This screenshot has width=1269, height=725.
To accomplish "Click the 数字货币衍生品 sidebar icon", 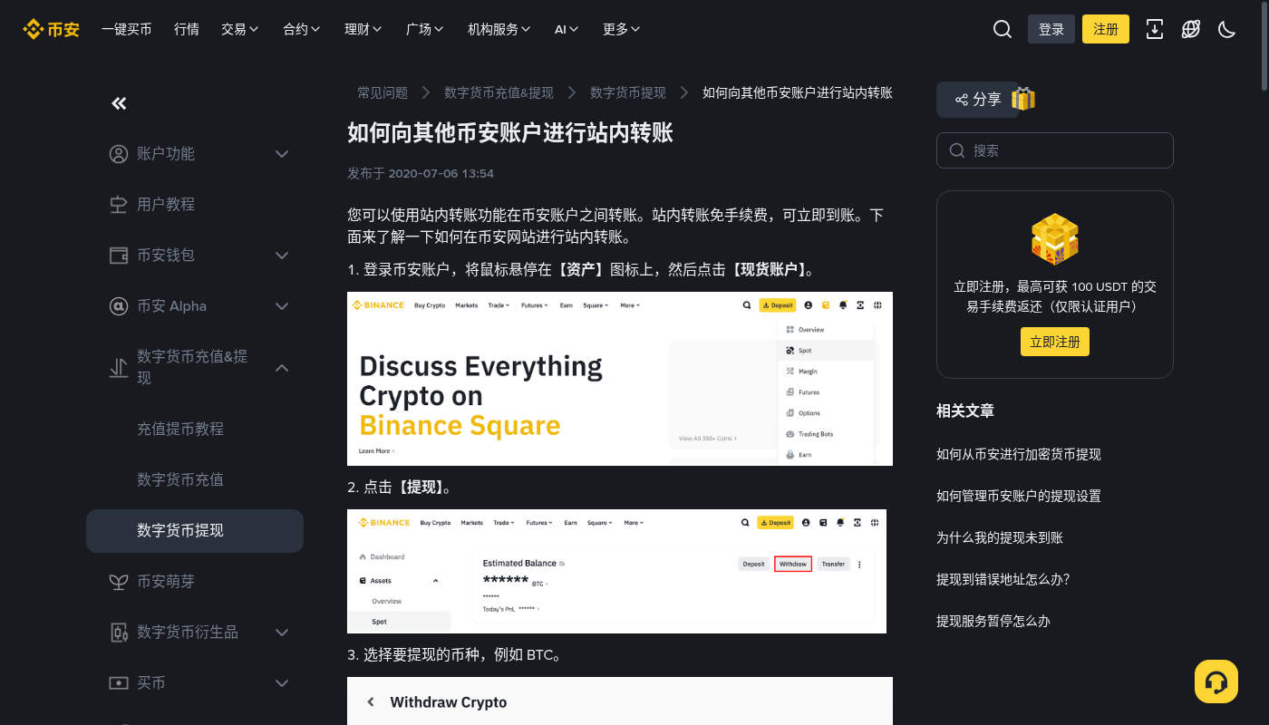I will click(x=119, y=633).
